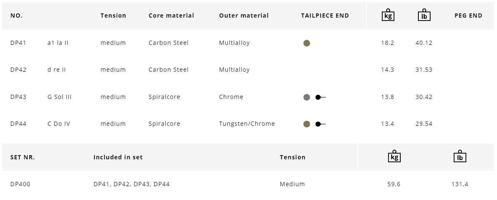Click the 131,4 set weight value
This screenshot has height=200, width=497.
[x=460, y=184]
